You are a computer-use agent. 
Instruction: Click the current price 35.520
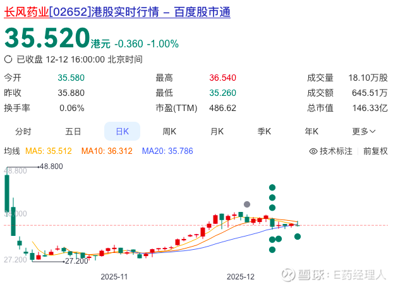pos(47,38)
